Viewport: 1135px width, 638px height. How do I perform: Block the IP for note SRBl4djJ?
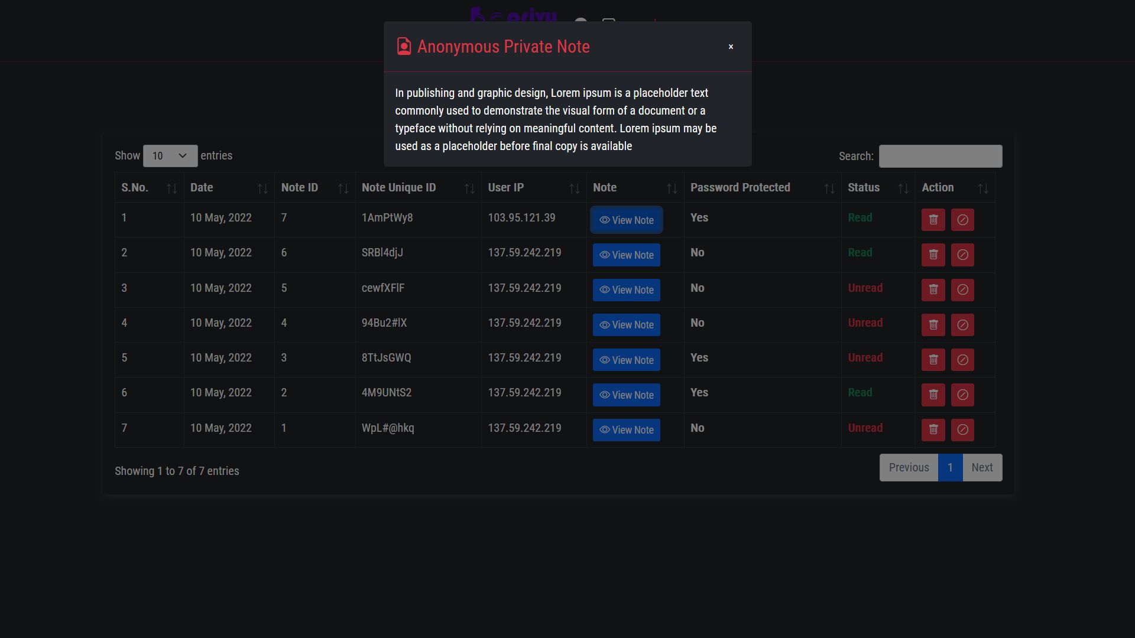pyautogui.click(x=962, y=255)
